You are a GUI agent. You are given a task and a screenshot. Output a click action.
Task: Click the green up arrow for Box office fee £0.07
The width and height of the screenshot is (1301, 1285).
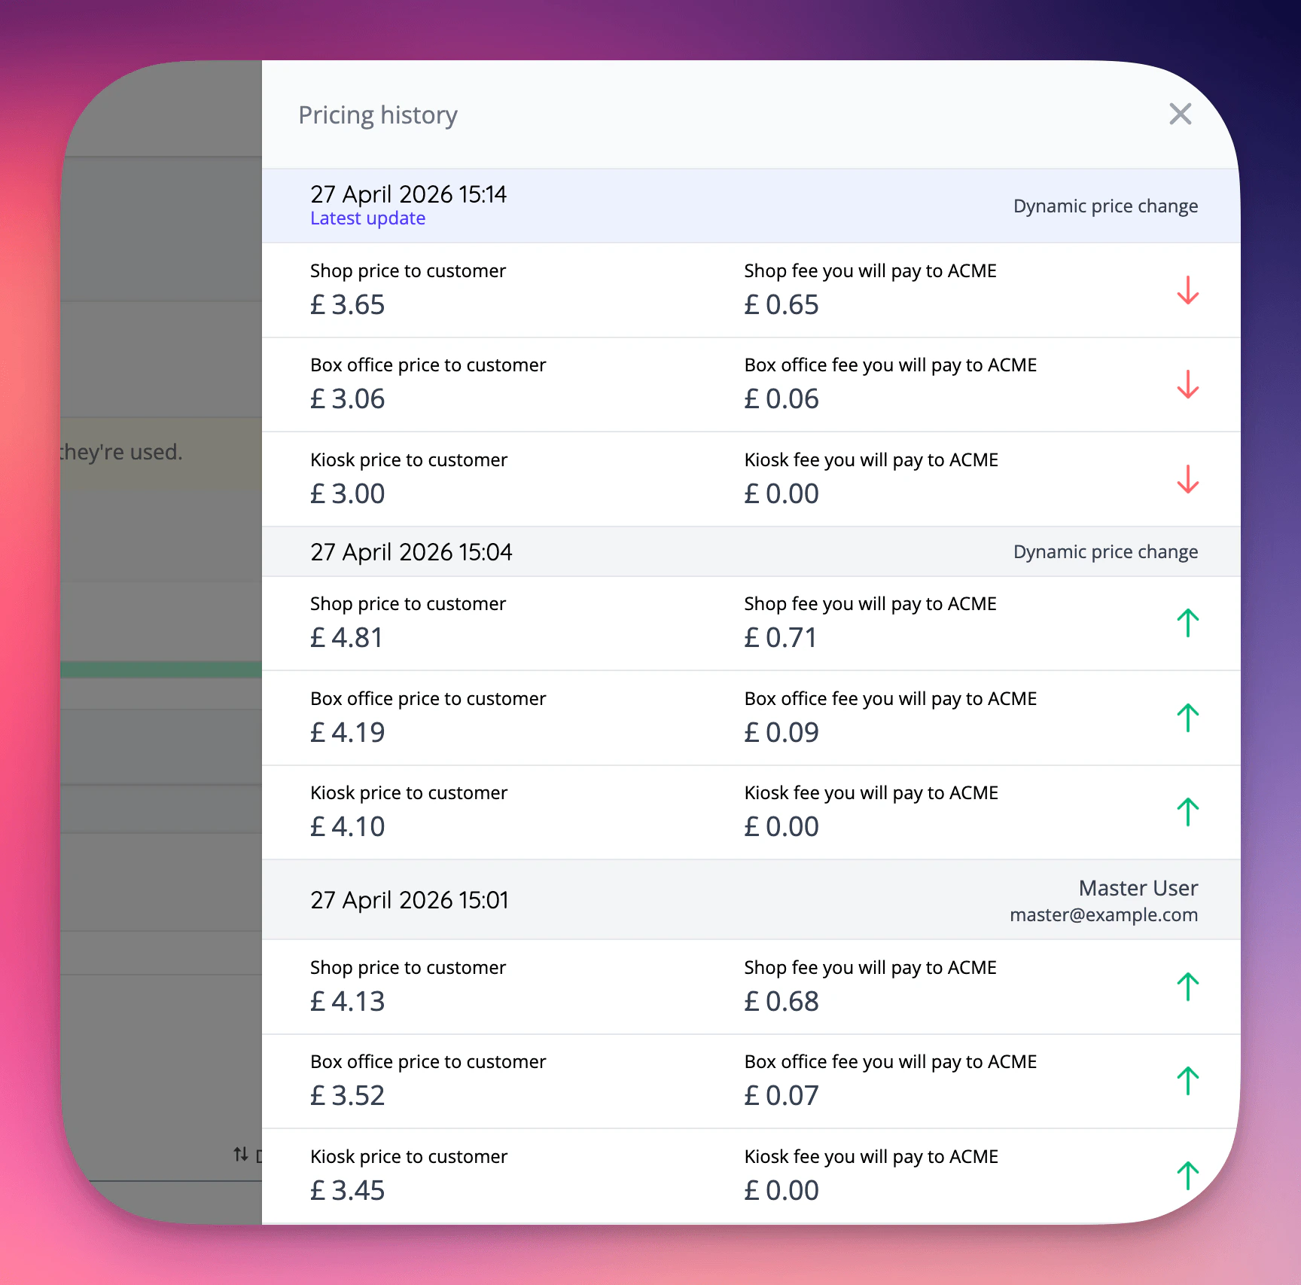1187,1081
